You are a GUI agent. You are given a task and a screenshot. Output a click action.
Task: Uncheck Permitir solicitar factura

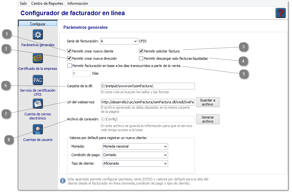pyautogui.click(x=141, y=51)
